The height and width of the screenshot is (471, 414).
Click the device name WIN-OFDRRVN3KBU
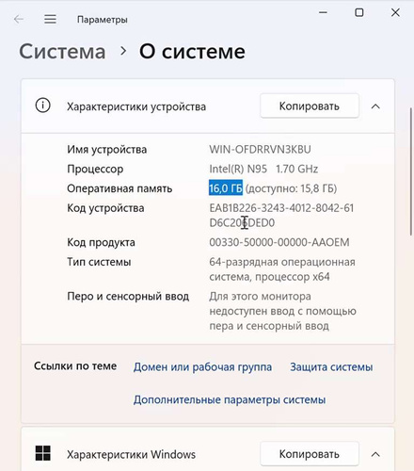click(x=260, y=149)
